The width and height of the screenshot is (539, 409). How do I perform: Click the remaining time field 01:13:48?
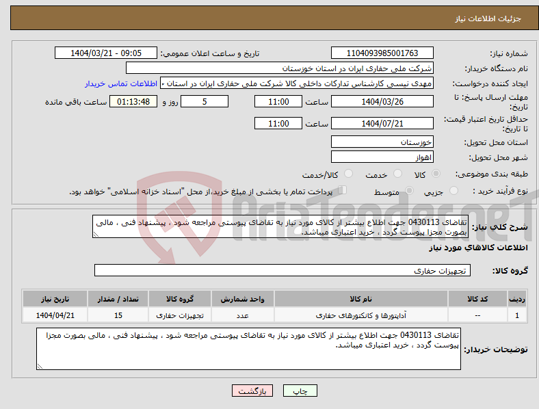[133, 101]
